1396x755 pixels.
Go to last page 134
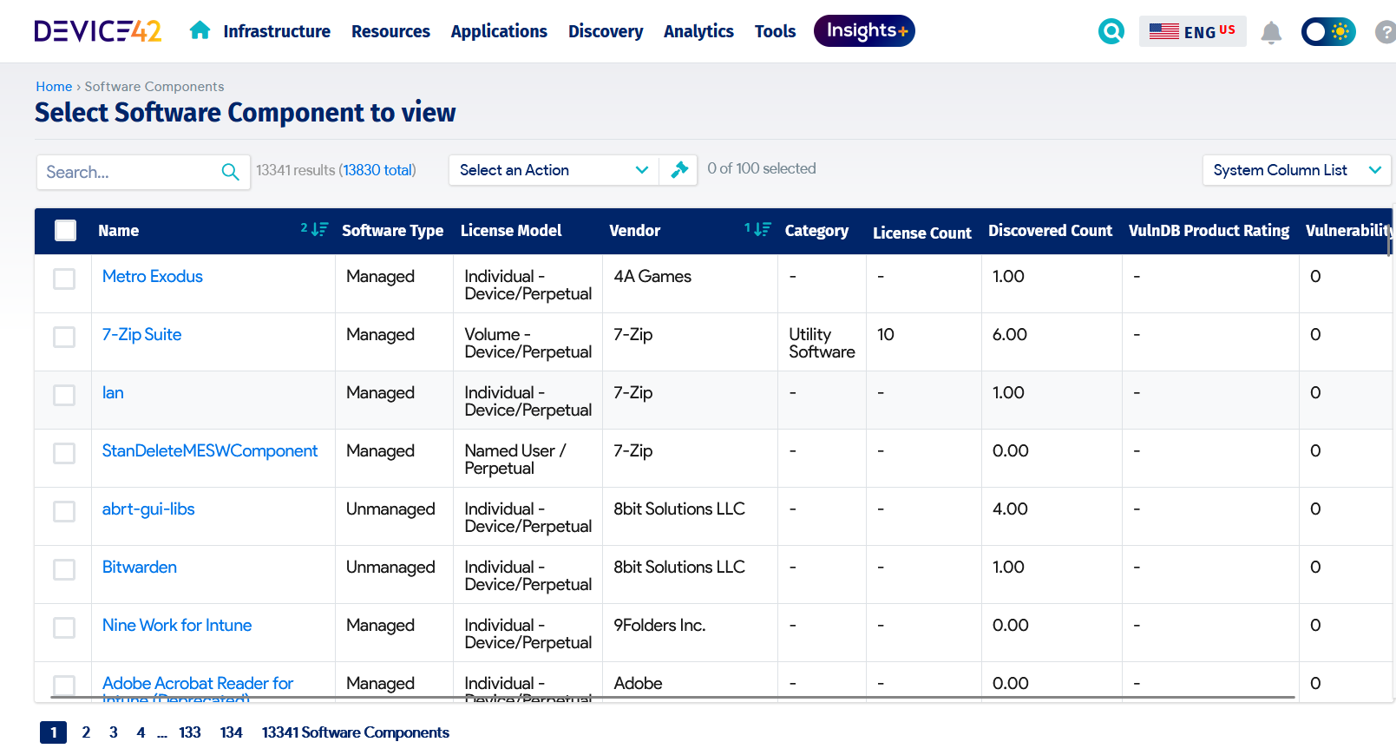click(x=231, y=732)
